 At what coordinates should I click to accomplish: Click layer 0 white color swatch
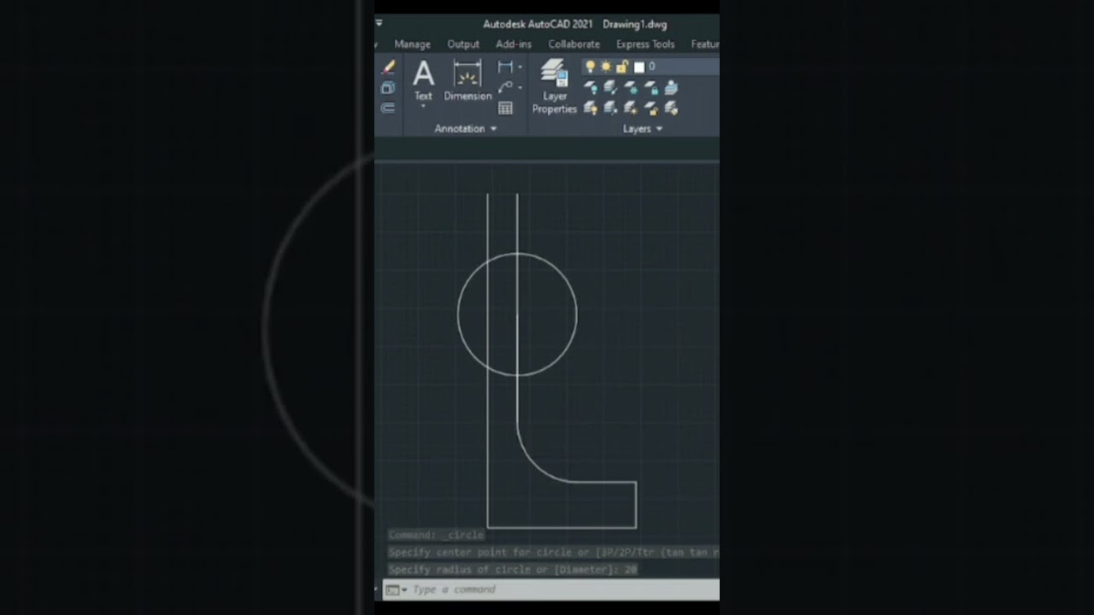[x=638, y=67]
